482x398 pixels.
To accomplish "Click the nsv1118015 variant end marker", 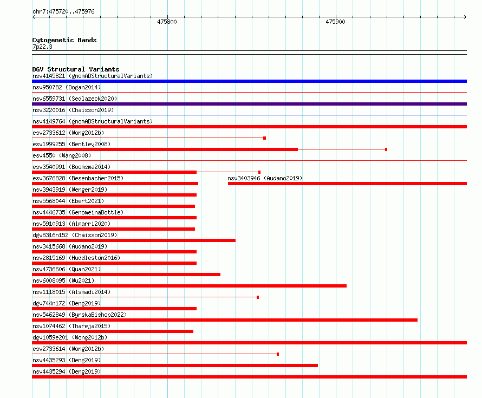I will pyautogui.click(x=258, y=297).
